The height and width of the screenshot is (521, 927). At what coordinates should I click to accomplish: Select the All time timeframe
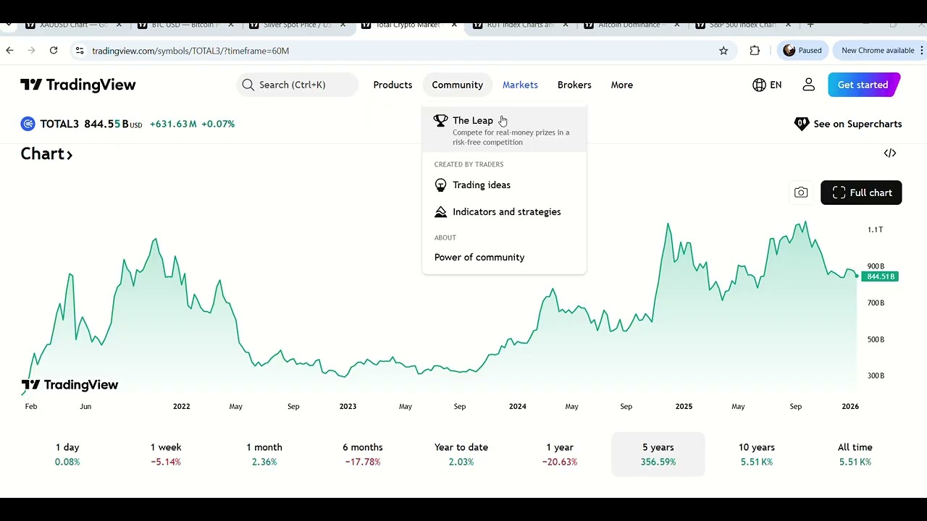(x=855, y=454)
